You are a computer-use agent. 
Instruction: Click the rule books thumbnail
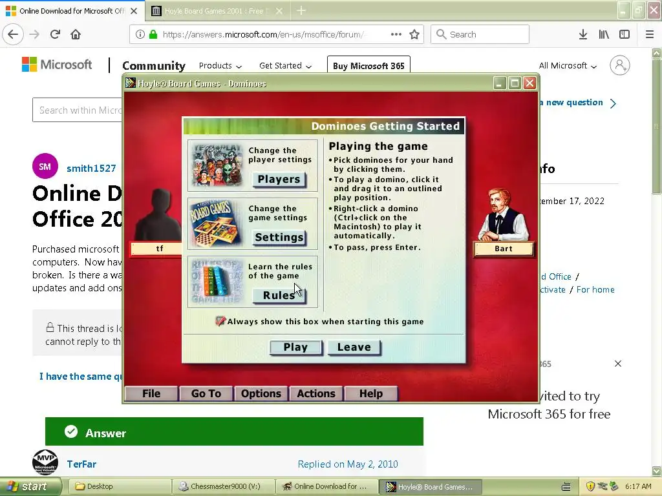pyautogui.click(x=217, y=282)
